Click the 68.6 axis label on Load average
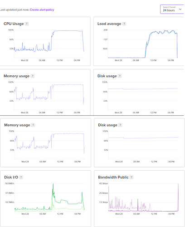185x227 pixels. tap(105, 49)
